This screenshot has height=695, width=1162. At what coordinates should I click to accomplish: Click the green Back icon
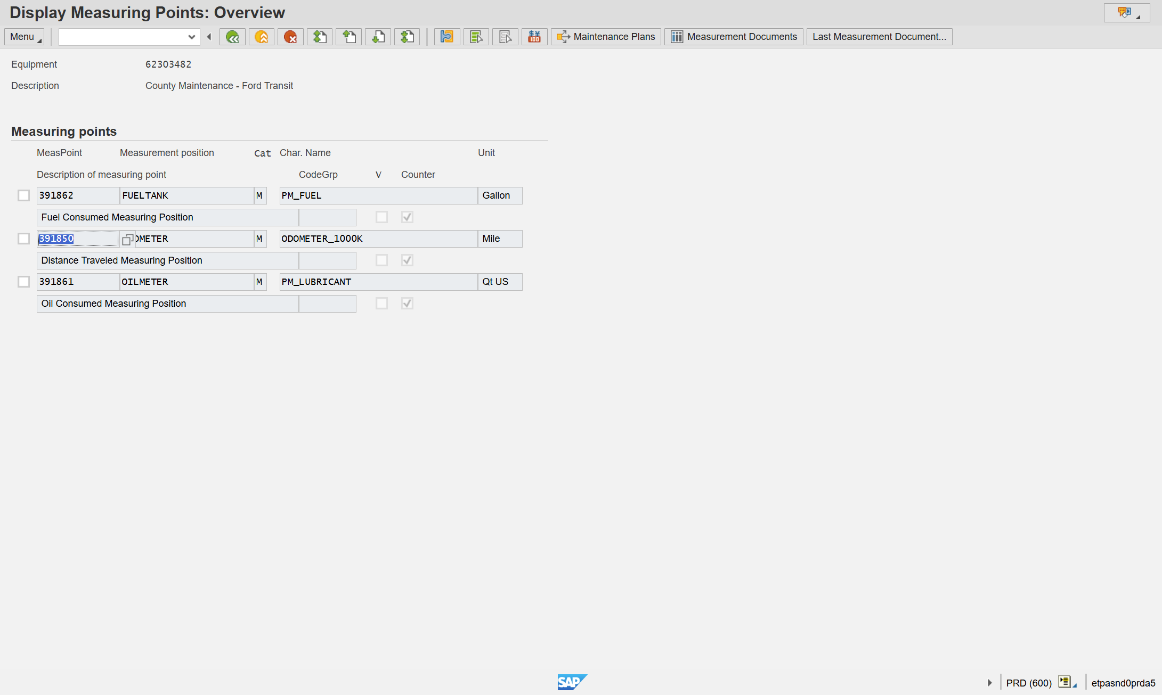232,37
